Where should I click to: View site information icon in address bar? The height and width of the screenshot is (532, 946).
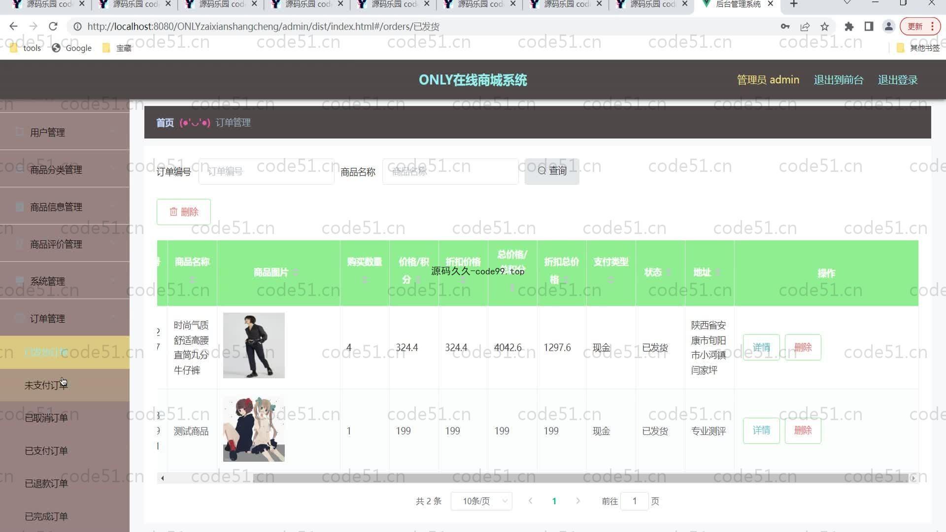[x=77, y=27]
